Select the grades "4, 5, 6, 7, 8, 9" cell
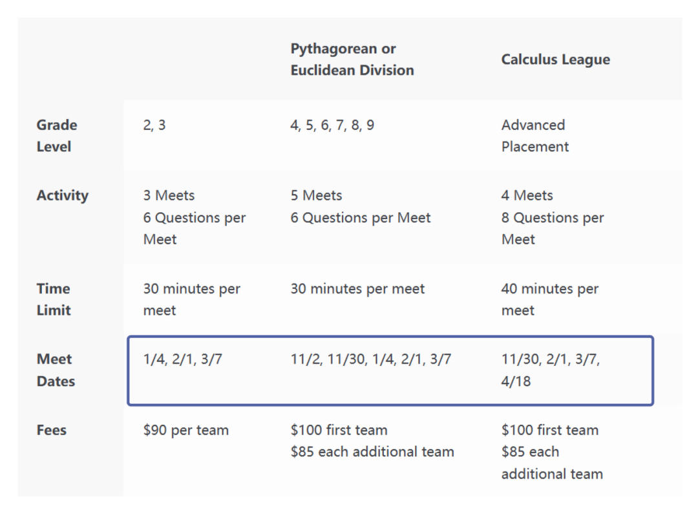This screenshot has width=698, height=512. tap(332, 125)
